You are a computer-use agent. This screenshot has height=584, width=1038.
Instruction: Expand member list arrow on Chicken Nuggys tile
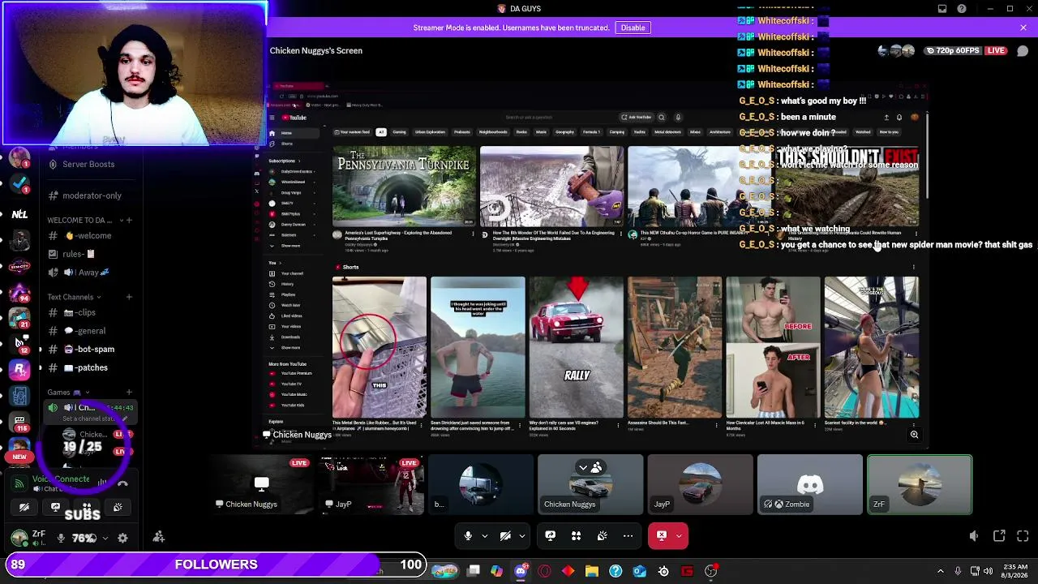click(583, 467)
